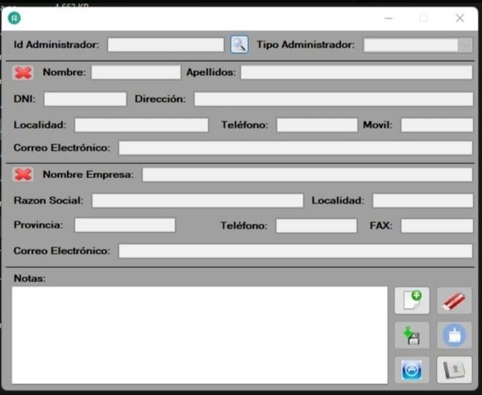Click the company Teléfono field beside FAX
Image resolution: width=482 pixels, height=395 pixels.
[x=316, y=226]
